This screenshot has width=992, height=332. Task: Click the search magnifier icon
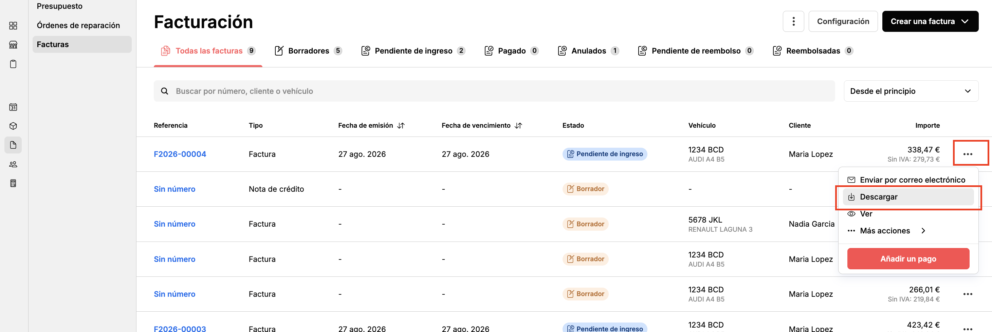click(x=164, y=91)
